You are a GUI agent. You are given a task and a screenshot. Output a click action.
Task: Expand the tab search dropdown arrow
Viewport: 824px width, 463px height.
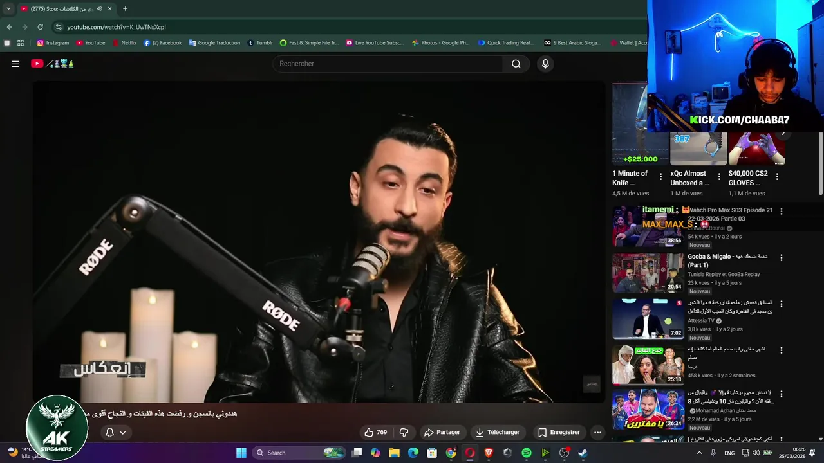pos(8,9)
